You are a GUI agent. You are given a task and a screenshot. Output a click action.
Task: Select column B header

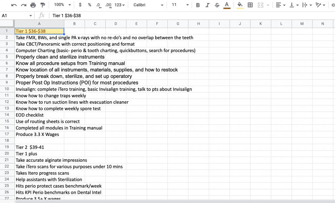(x=74, y=24)
